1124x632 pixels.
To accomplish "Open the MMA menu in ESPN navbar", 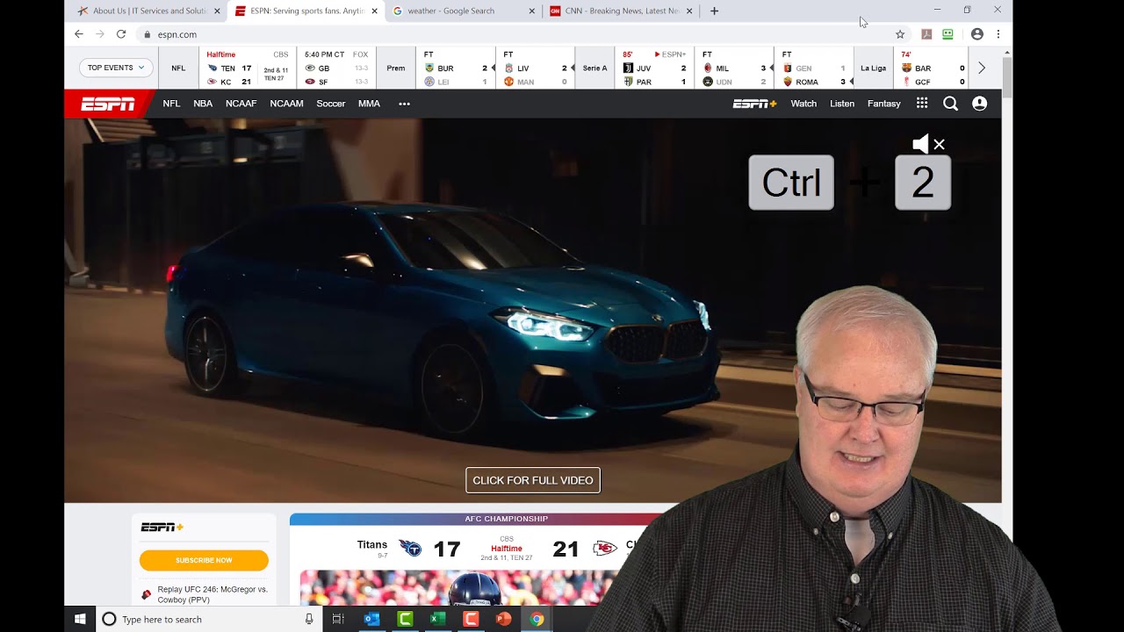I will click(x=369, y=104).
